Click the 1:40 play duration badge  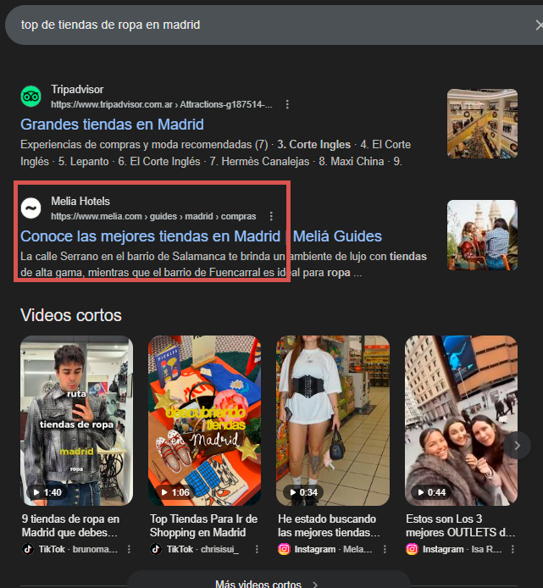[47, 492]
